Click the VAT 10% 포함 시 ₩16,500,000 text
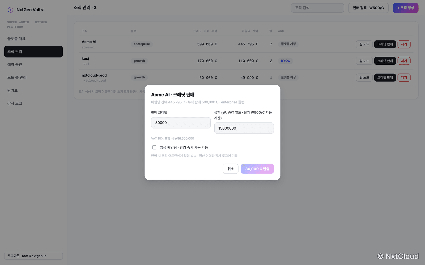Screen dimensions: 425x265 (172, 138)
